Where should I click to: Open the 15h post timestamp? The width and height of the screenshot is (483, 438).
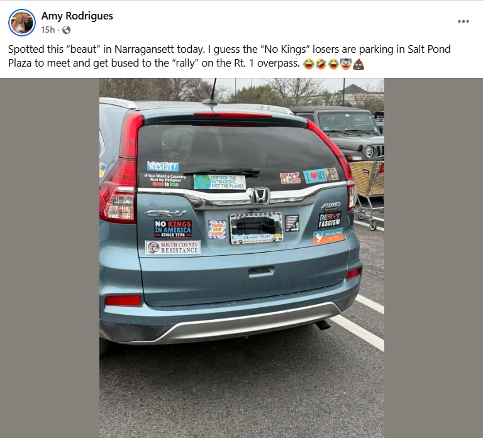point(48,30)
